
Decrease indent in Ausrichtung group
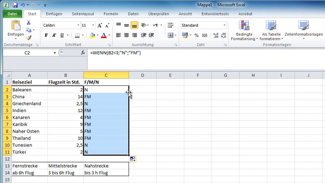tap(143, 35)
